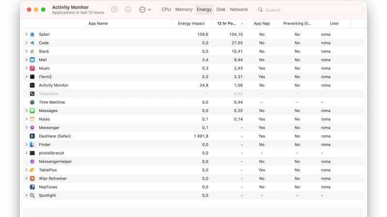Click the process info (i) toolbar icon
This screenshot has width=387, height=217.
coord(128,10)
